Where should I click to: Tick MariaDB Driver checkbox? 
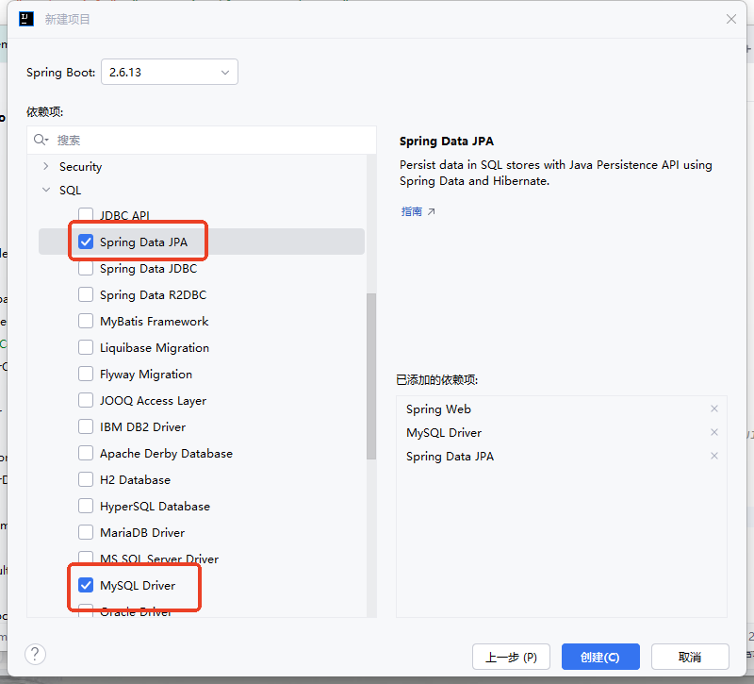coord(86,533)
